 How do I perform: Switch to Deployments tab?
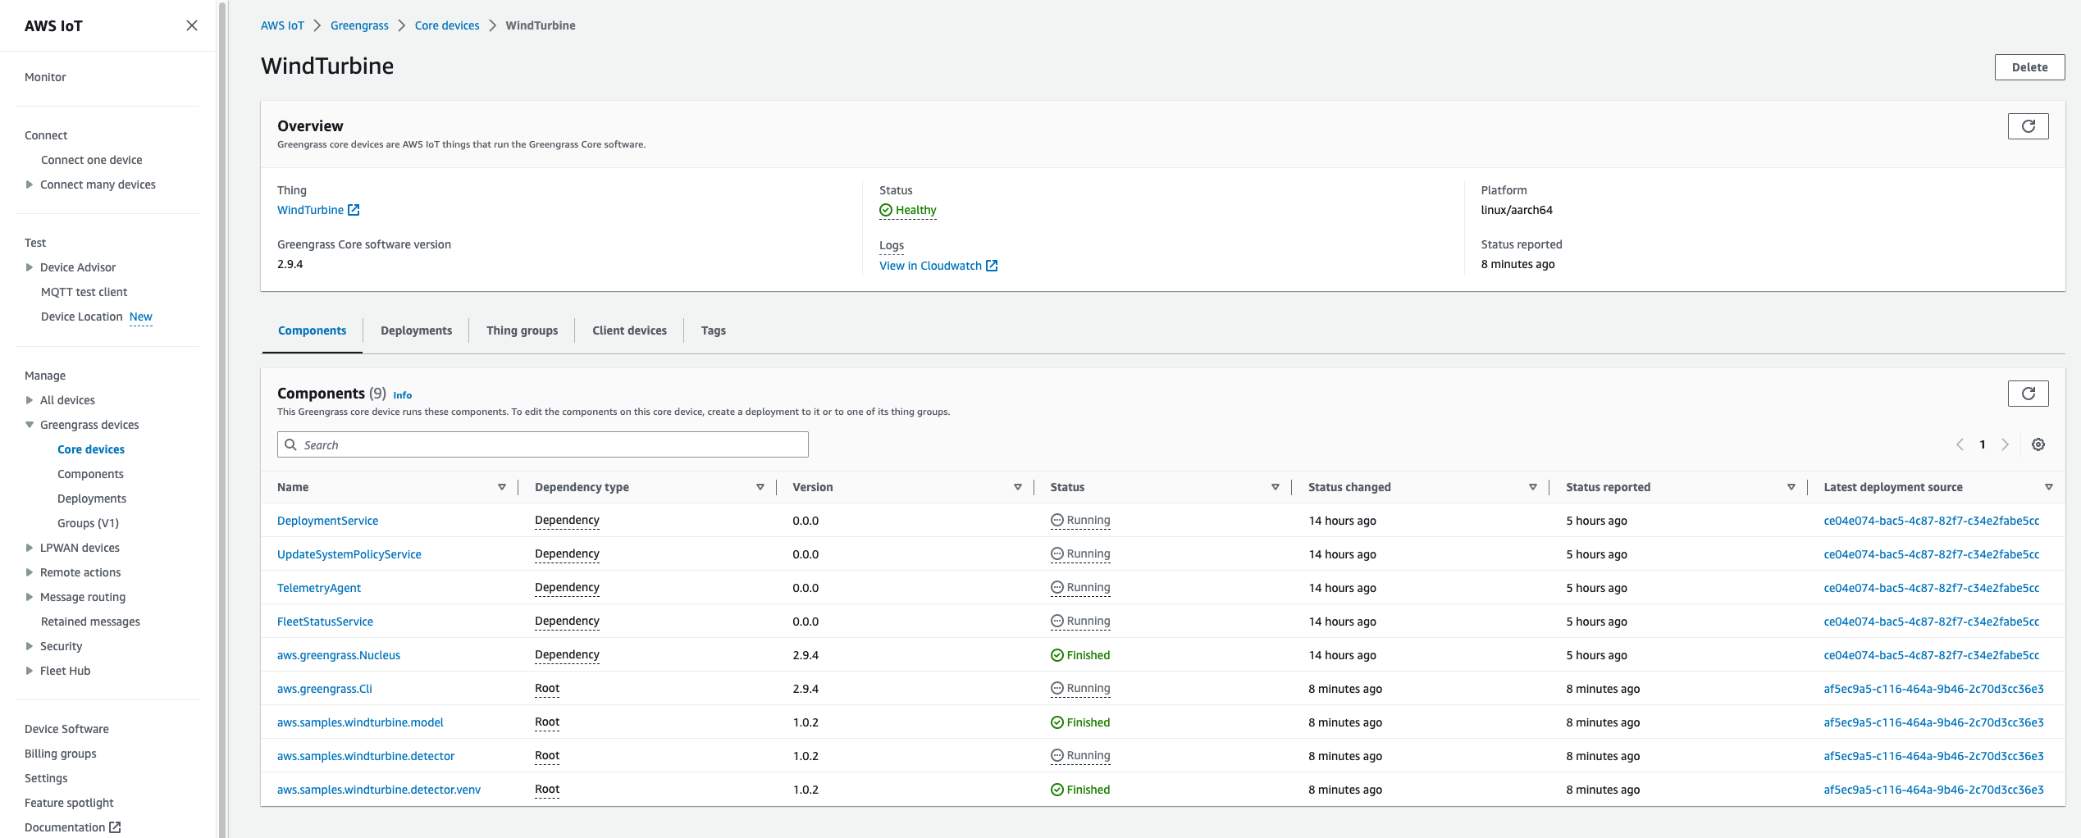pos(416,330)
